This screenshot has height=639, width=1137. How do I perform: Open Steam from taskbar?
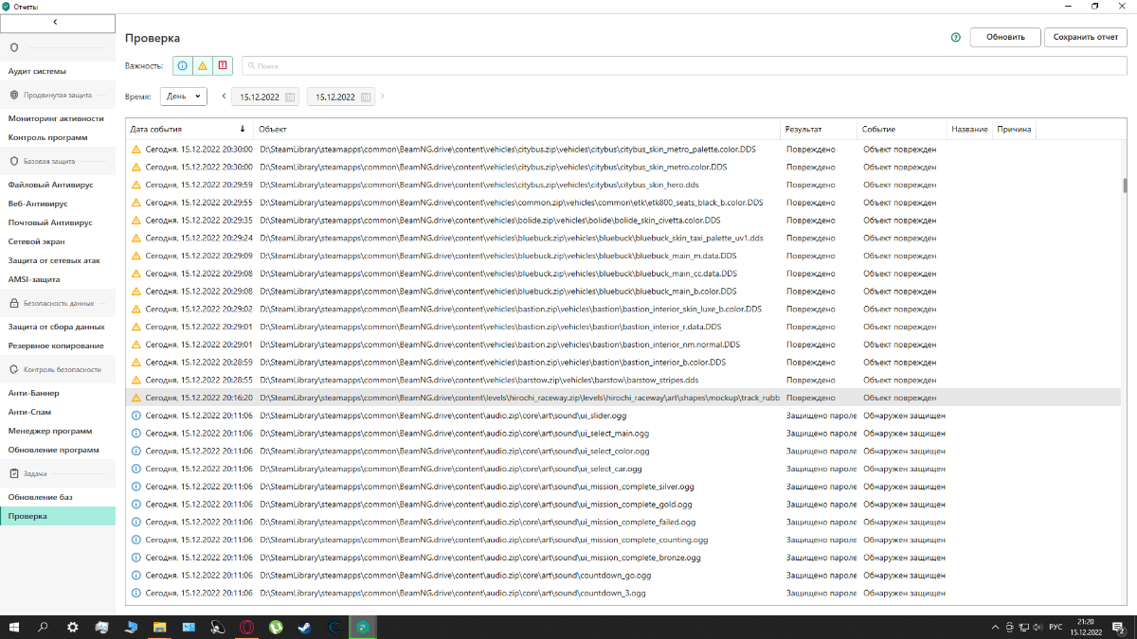[304, 627]
